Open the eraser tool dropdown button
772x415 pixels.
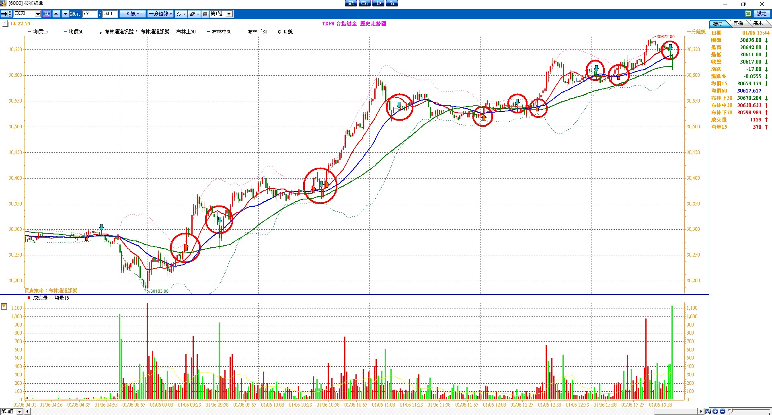pyautogui.click(x=195, y=14)
